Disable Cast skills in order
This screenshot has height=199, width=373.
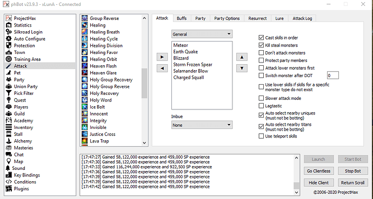pos(261,38)
